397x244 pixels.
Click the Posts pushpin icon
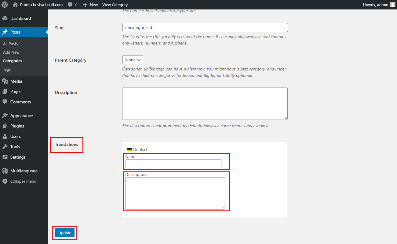(x=5, y=32)
